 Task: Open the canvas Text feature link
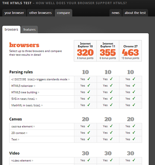pyautogui.click(x=15, y=139)
